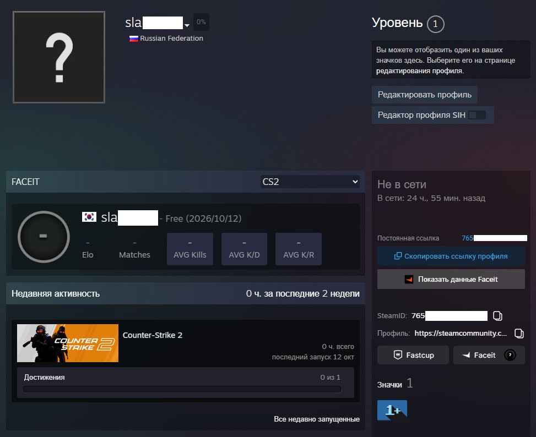The width and height of the screenshot is (536, 437).
Task: Click Показать данные Faceit button
Action: [451, 279]
